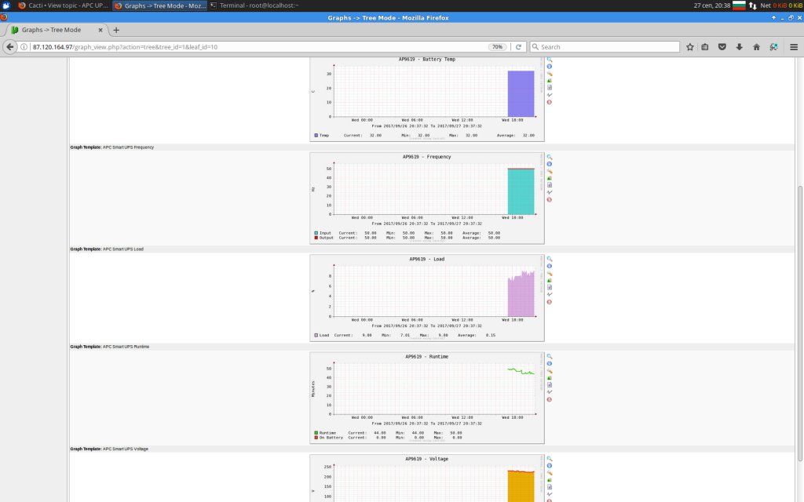Image resolution: width=804 pixels, height=502 pixels.
Task: Click the zoom magnifier icon beside Frequency graph
Action: 550,157
